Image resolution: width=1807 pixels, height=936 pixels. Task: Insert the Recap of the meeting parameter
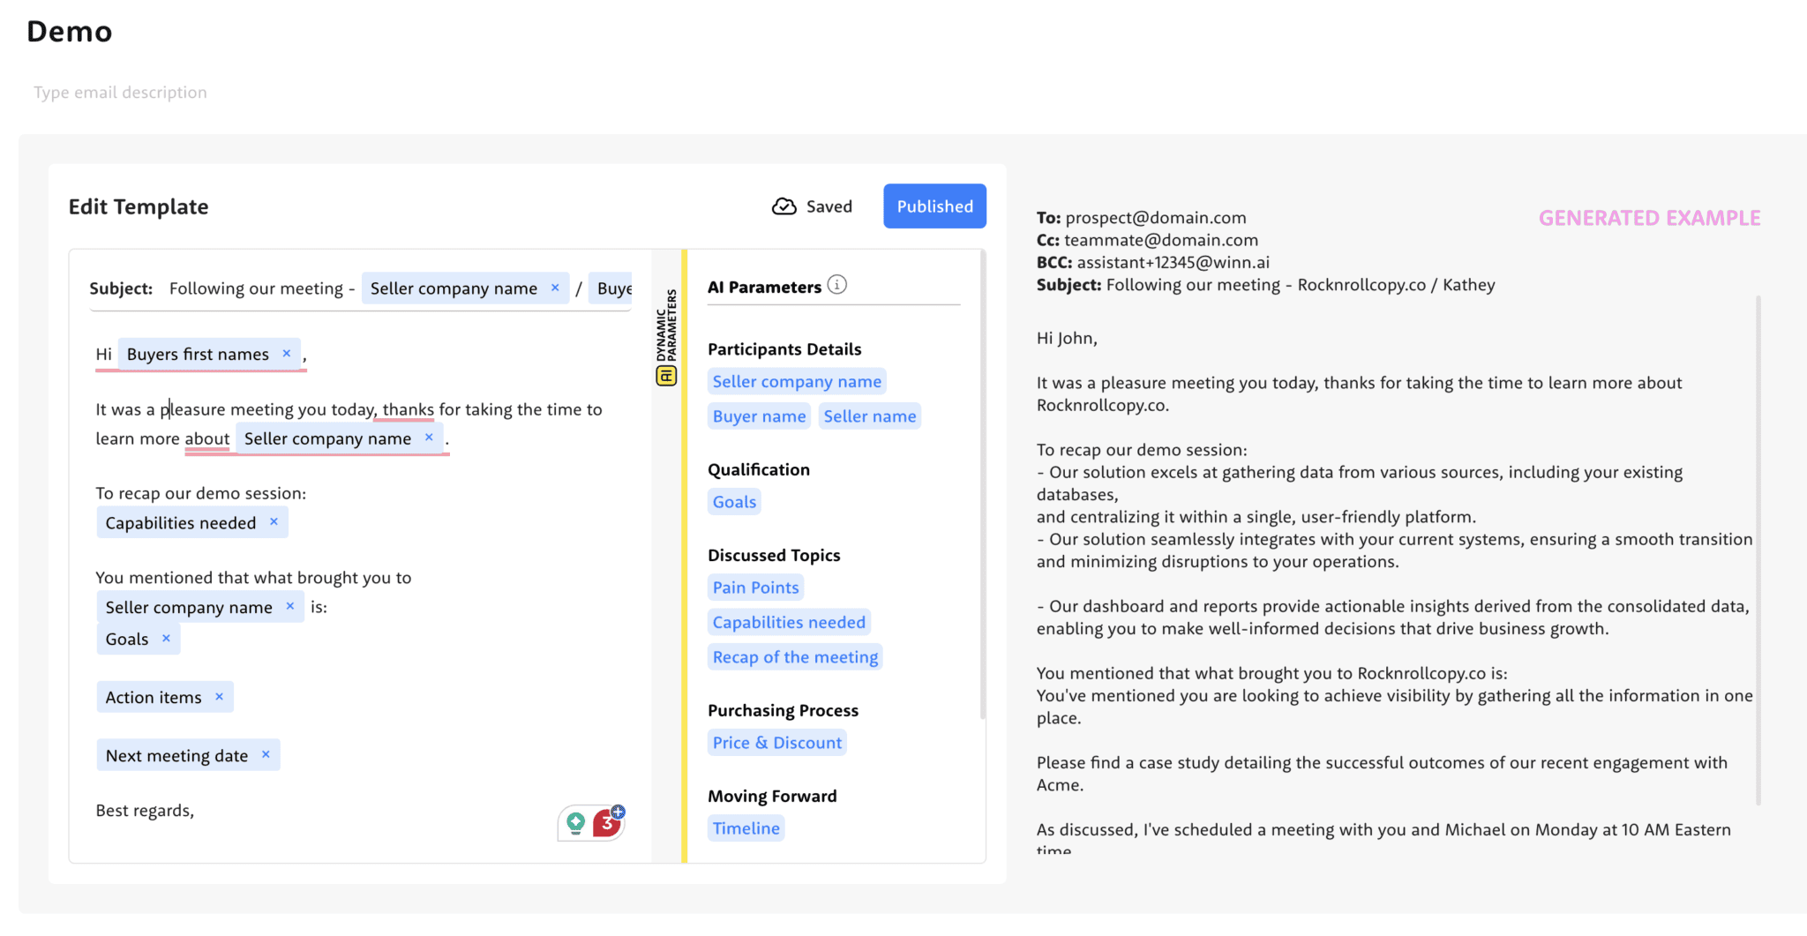[x=795, y=657]
